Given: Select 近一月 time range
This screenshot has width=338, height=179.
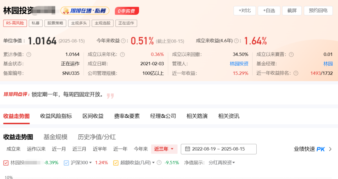Looking at the screenshot, I should coord(59,149).
